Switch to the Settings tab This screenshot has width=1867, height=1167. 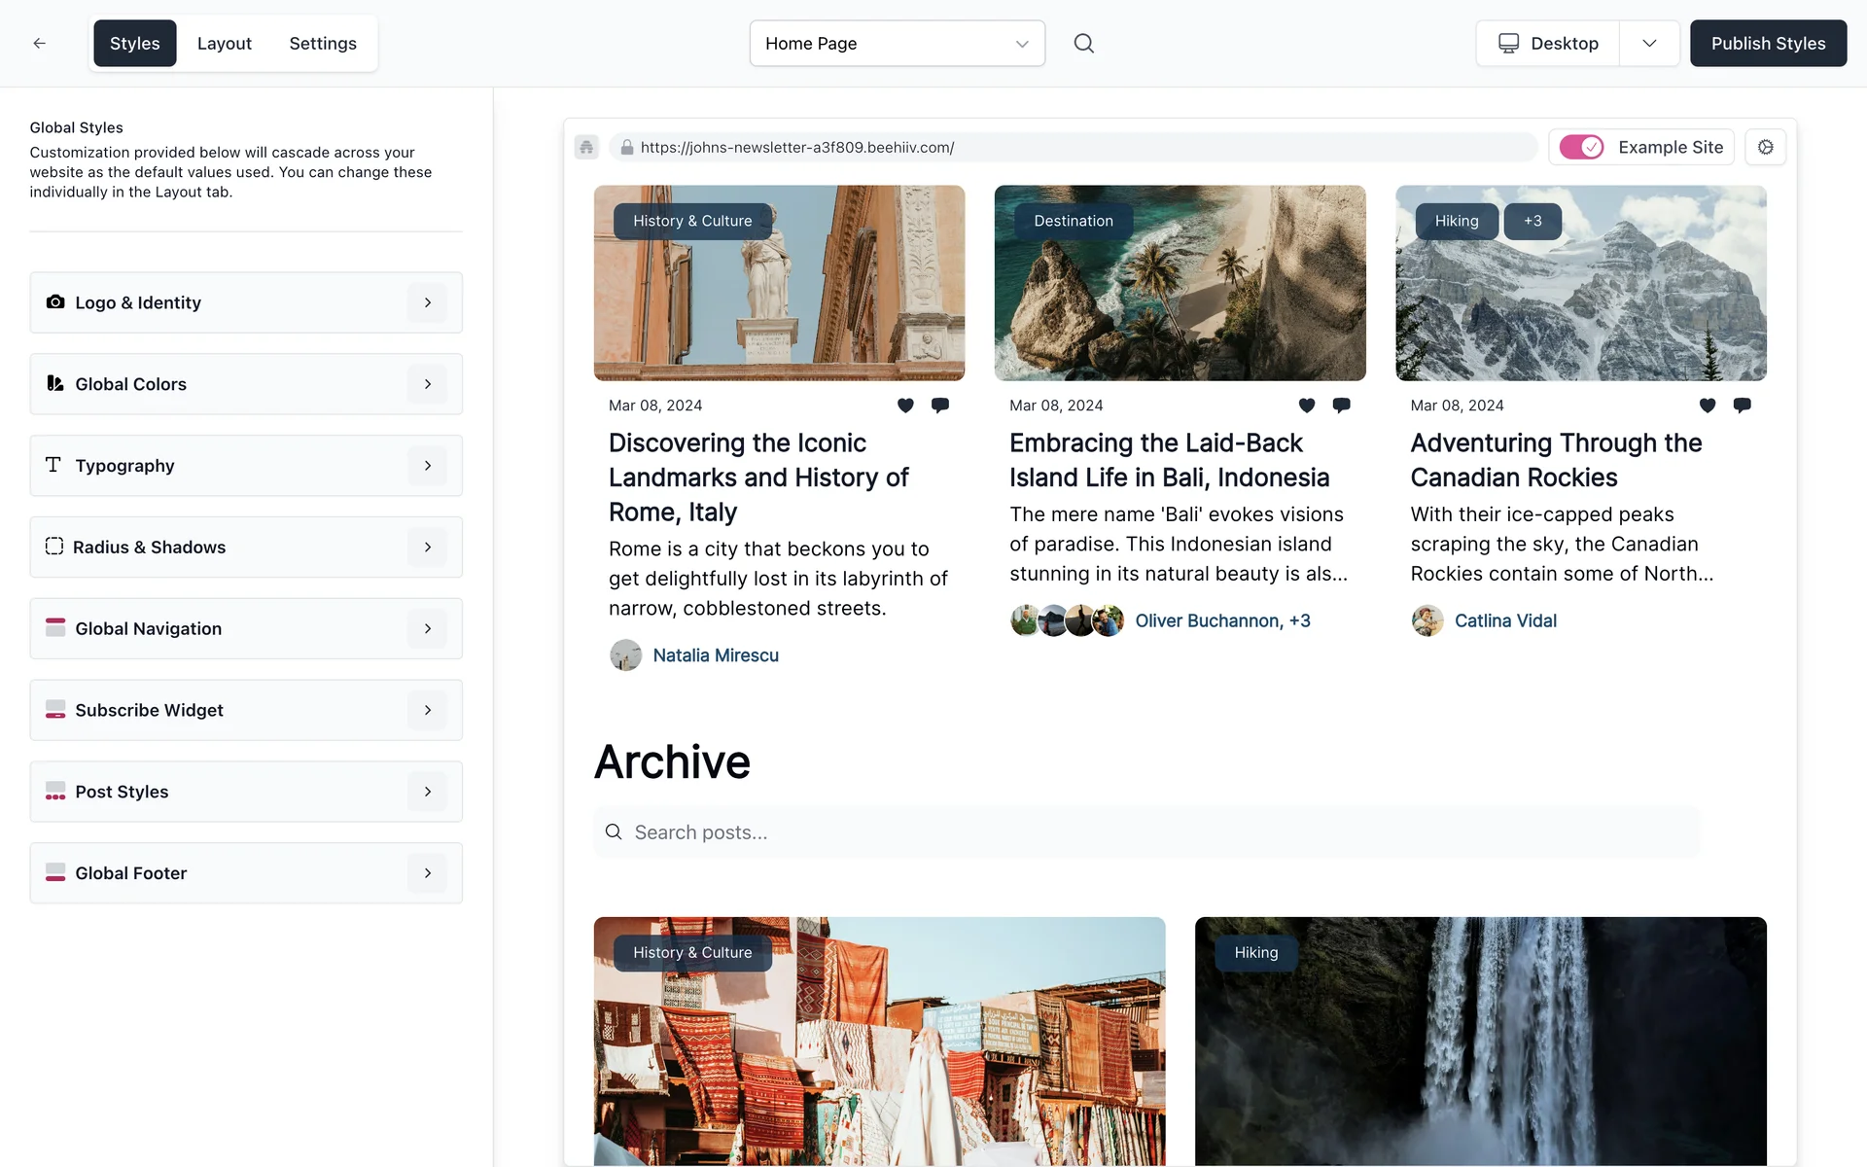pyautogui.click(x=323, y=43)
